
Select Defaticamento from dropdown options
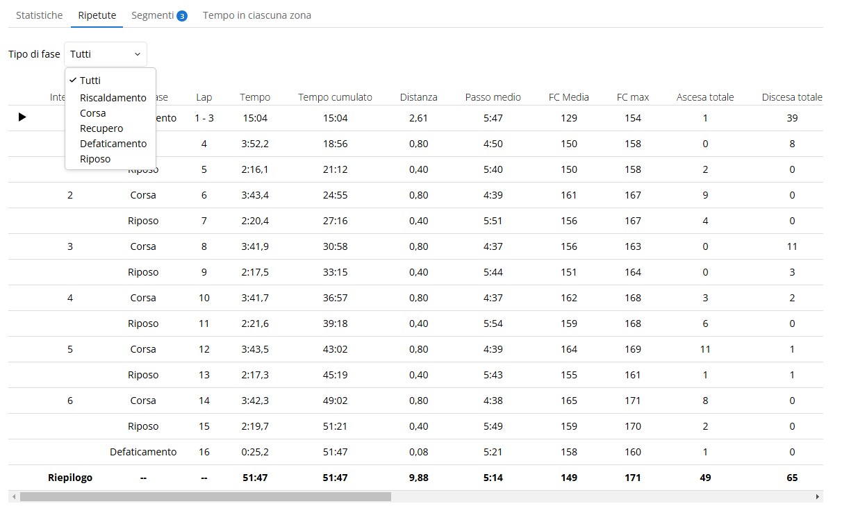(x=113, y=144)
